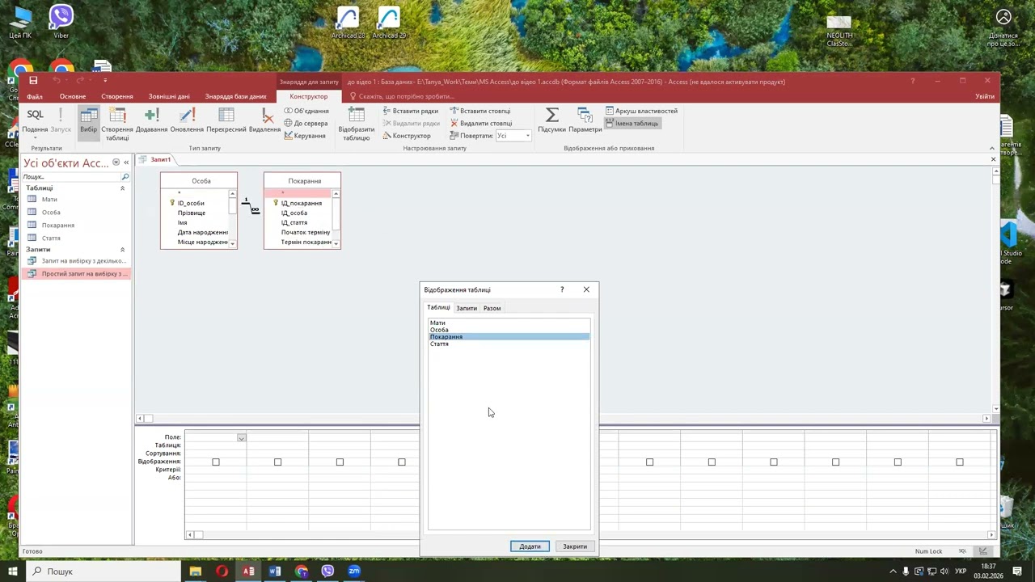Tick the last Відображення checkbox on right
This screenshot has height=582, width=1035.
960,462
